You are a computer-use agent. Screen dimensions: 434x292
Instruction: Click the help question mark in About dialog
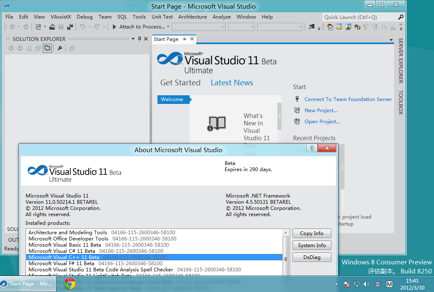click(x=312, y=148)
